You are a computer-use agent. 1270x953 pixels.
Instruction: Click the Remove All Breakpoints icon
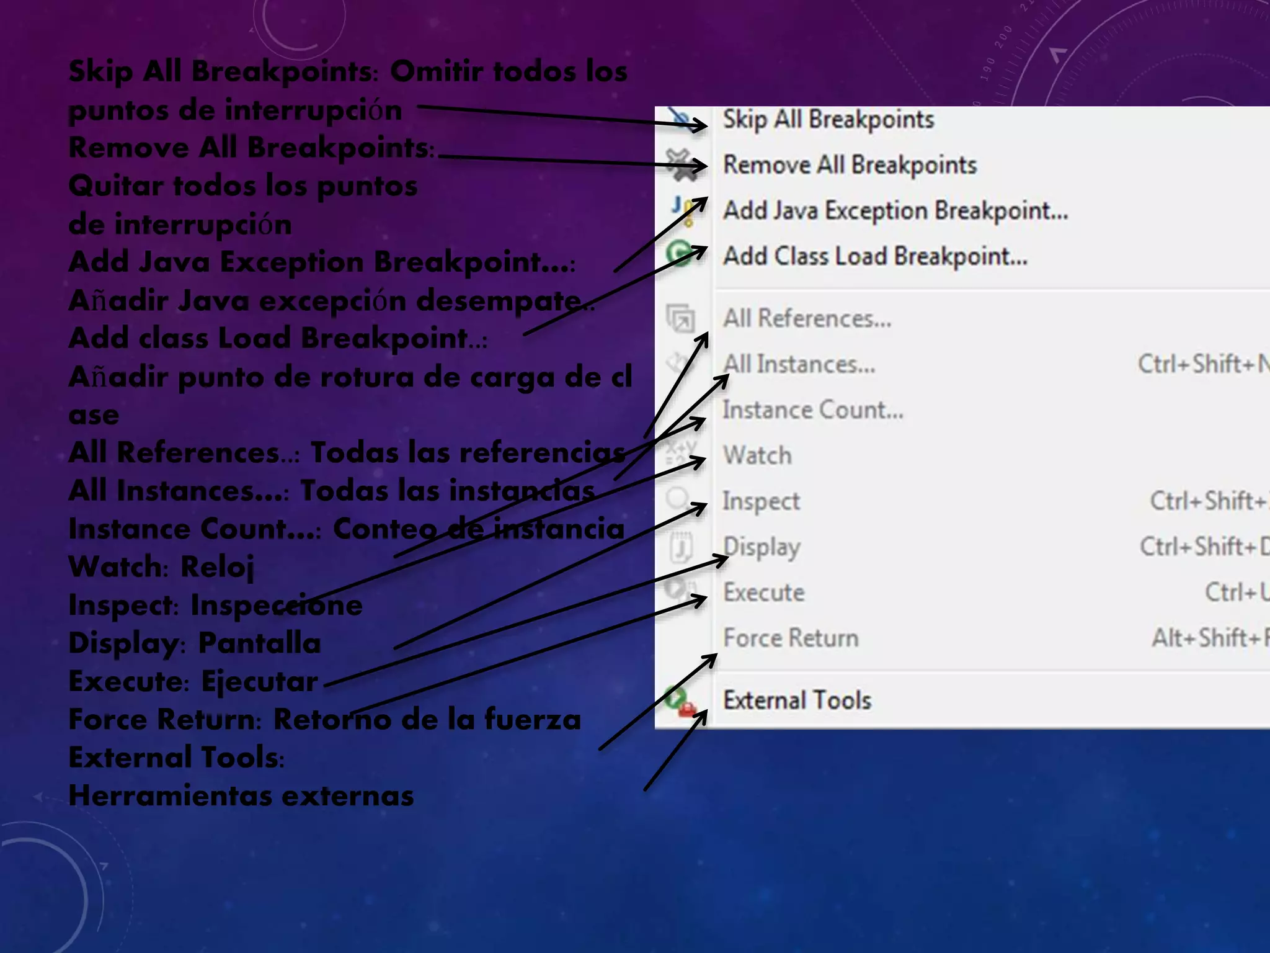(681, 165)
